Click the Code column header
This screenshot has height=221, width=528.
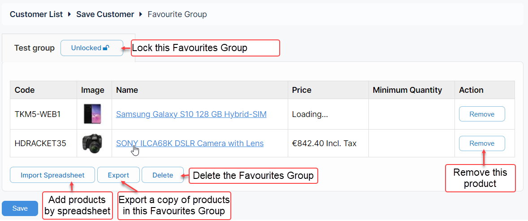click(25, 90)
